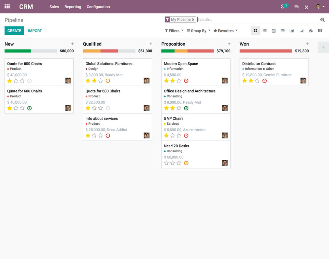Click the CRM app title

[26, 7]
